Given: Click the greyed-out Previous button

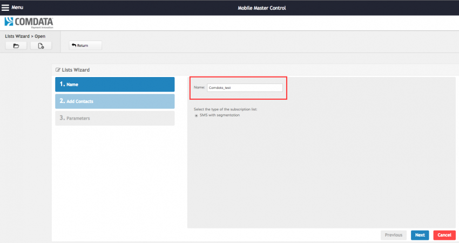Looking at the screenshot, I should pos(393,235).
